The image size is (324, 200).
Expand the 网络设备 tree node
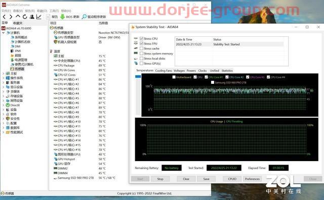(x=4, y=101)
